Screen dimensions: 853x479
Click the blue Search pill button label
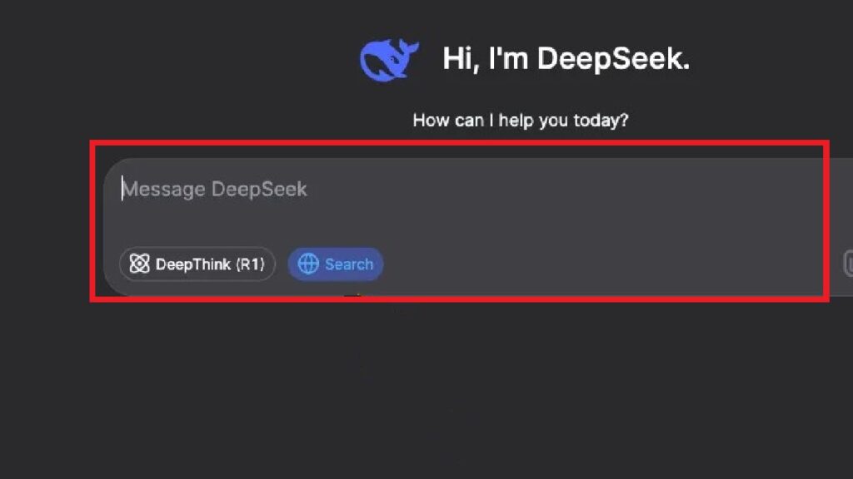(x=349, y=264)
